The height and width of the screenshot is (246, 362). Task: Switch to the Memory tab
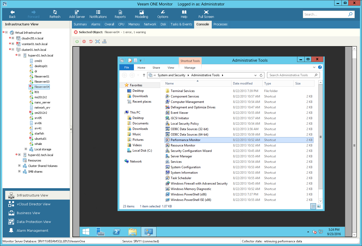coord(134,24)
